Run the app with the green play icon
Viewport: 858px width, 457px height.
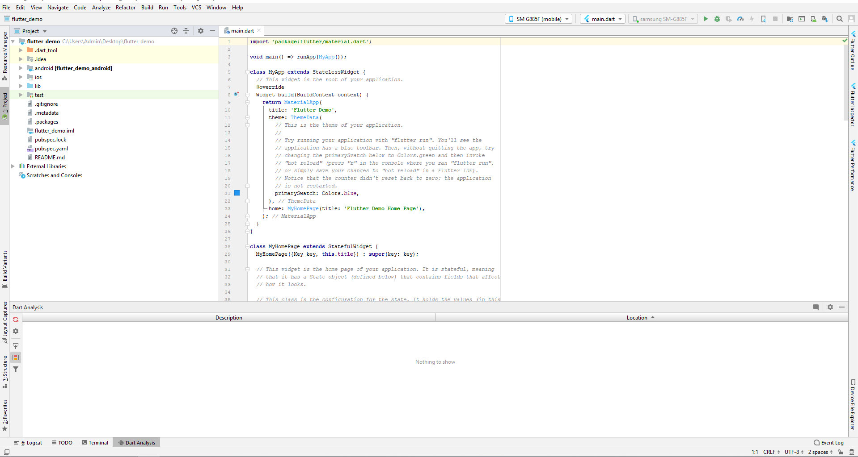pyautogui.click(x=706, y=19)
